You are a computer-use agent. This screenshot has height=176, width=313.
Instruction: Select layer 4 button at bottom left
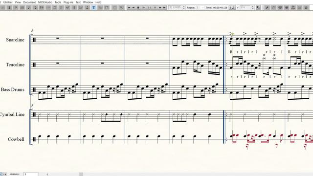point(5,174)
